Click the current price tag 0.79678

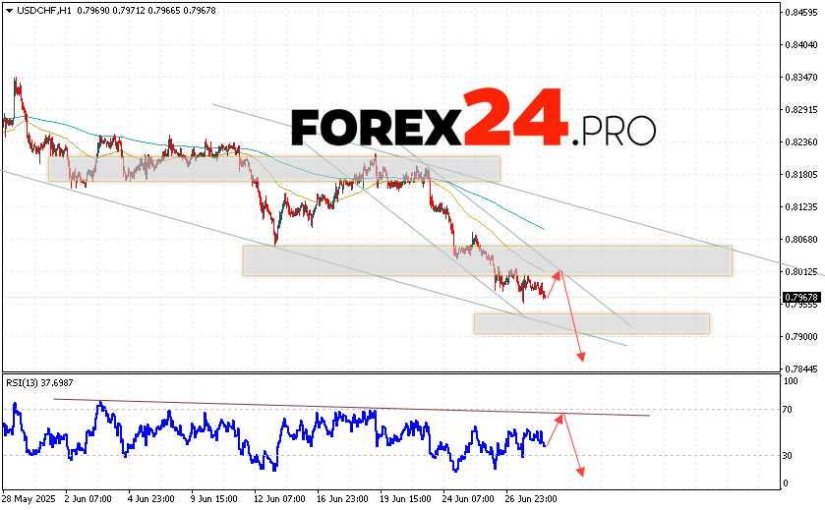801,297
